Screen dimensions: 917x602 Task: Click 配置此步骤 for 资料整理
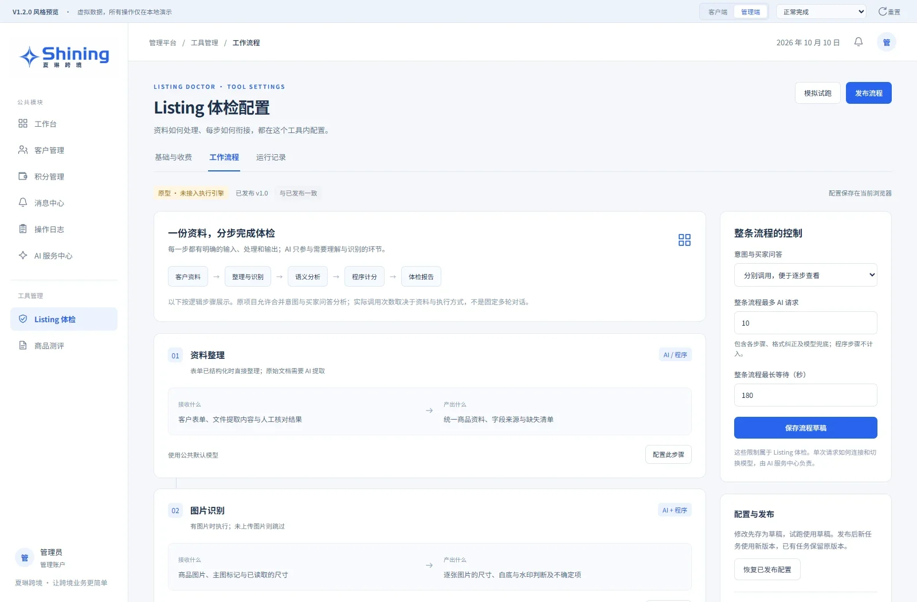[x=668, y=455]
